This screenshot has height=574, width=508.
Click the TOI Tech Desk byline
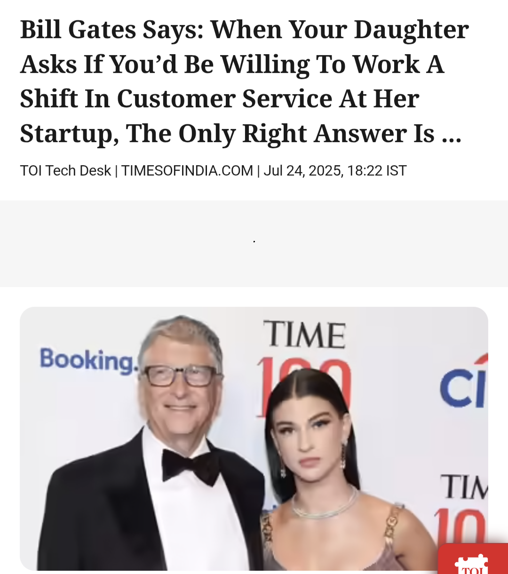65,170
